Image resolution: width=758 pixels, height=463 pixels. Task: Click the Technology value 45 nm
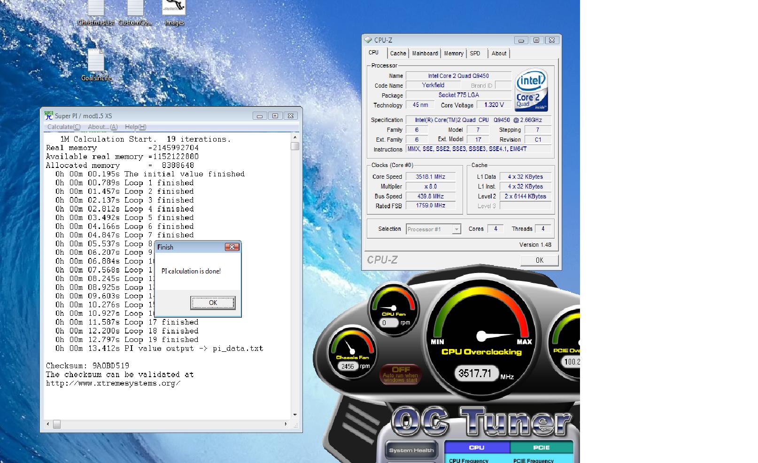pos(420,105)
